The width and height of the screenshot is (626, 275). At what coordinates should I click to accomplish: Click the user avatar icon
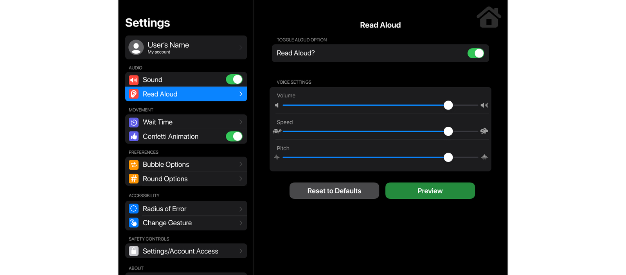(x=136, y=47)
